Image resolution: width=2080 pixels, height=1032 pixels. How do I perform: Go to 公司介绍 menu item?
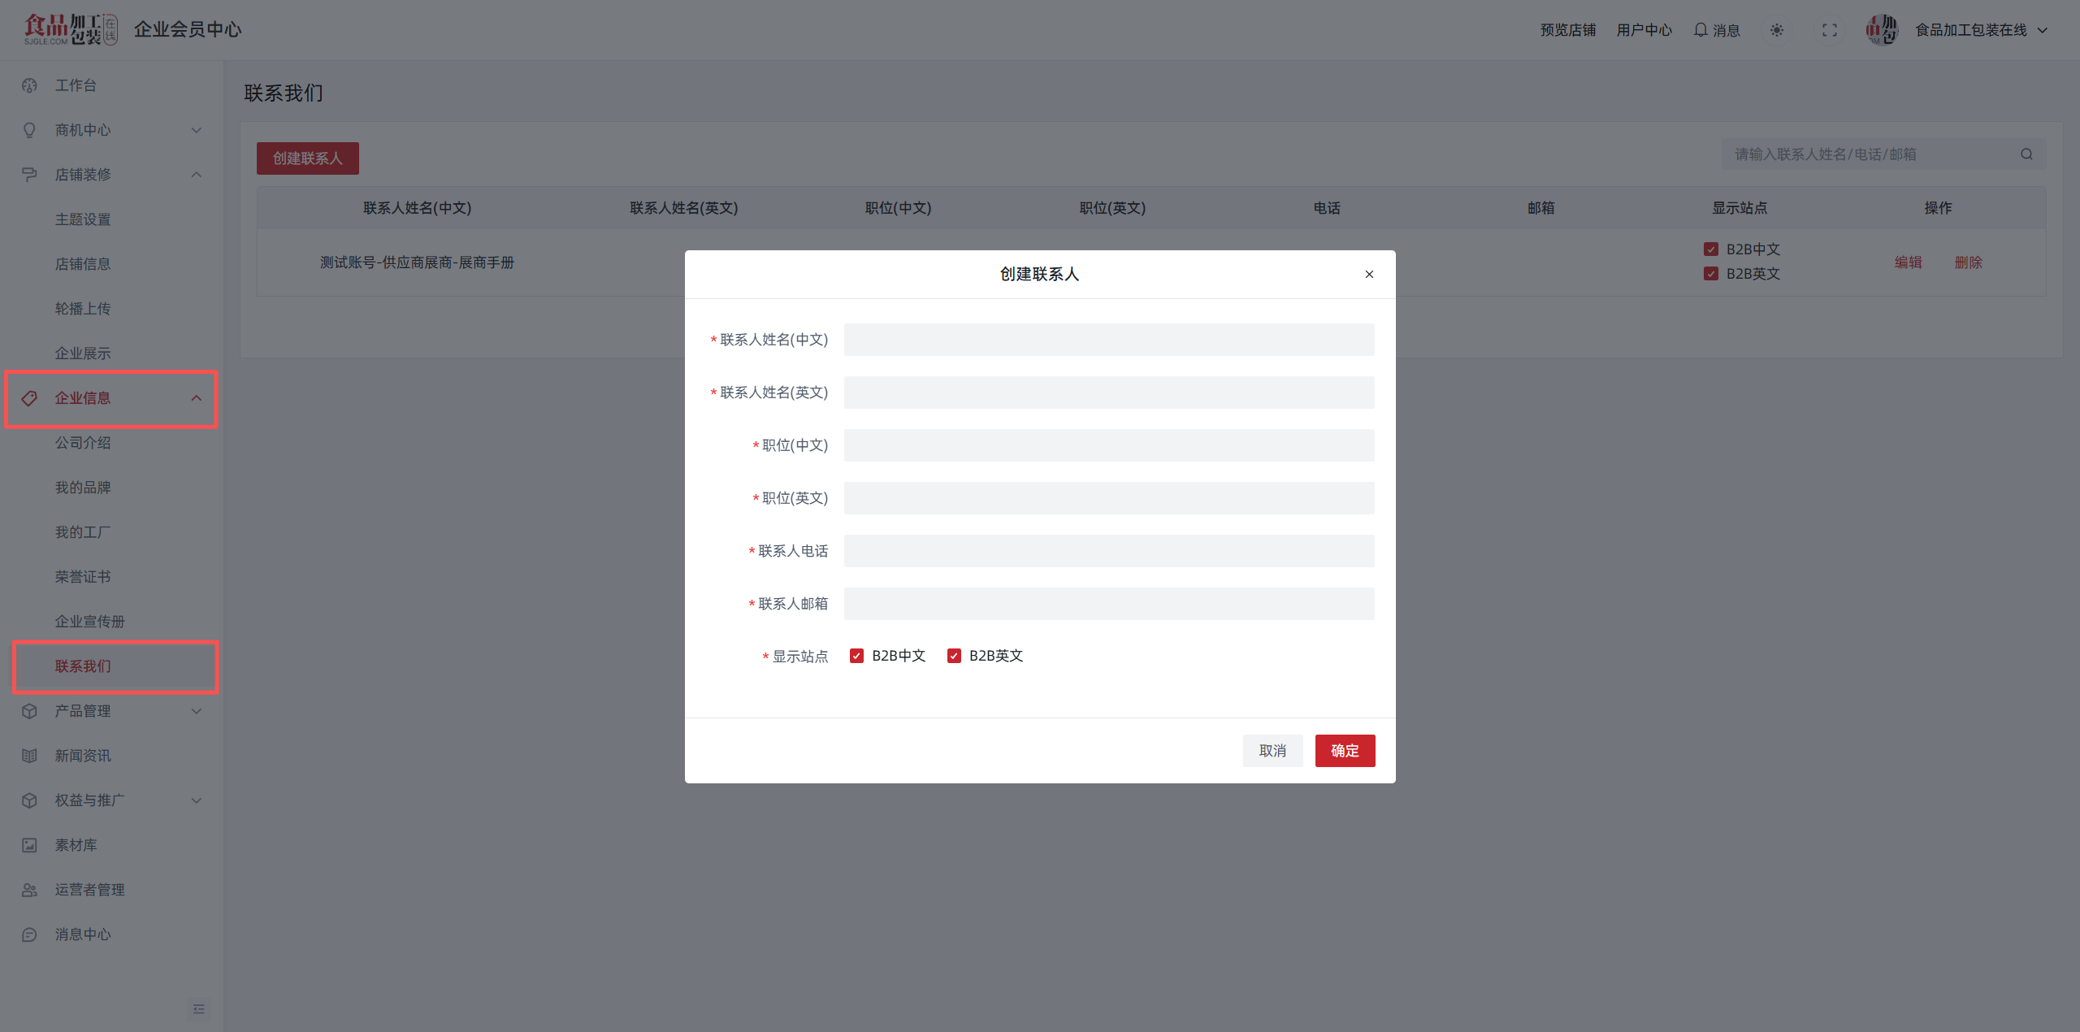coord(83,443)
